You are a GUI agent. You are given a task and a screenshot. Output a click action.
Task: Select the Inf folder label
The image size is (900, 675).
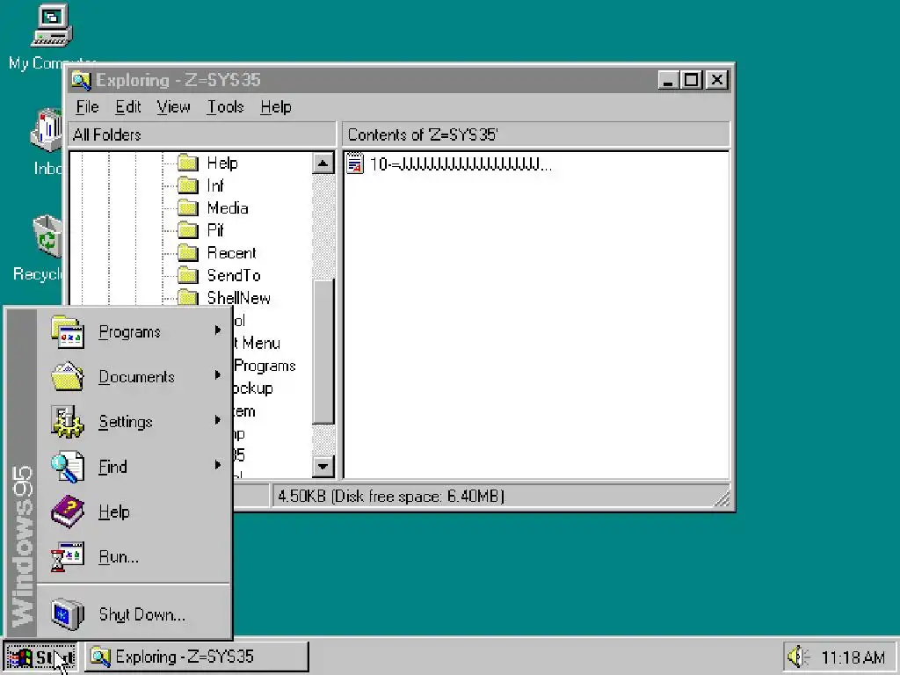pos(215,185)
